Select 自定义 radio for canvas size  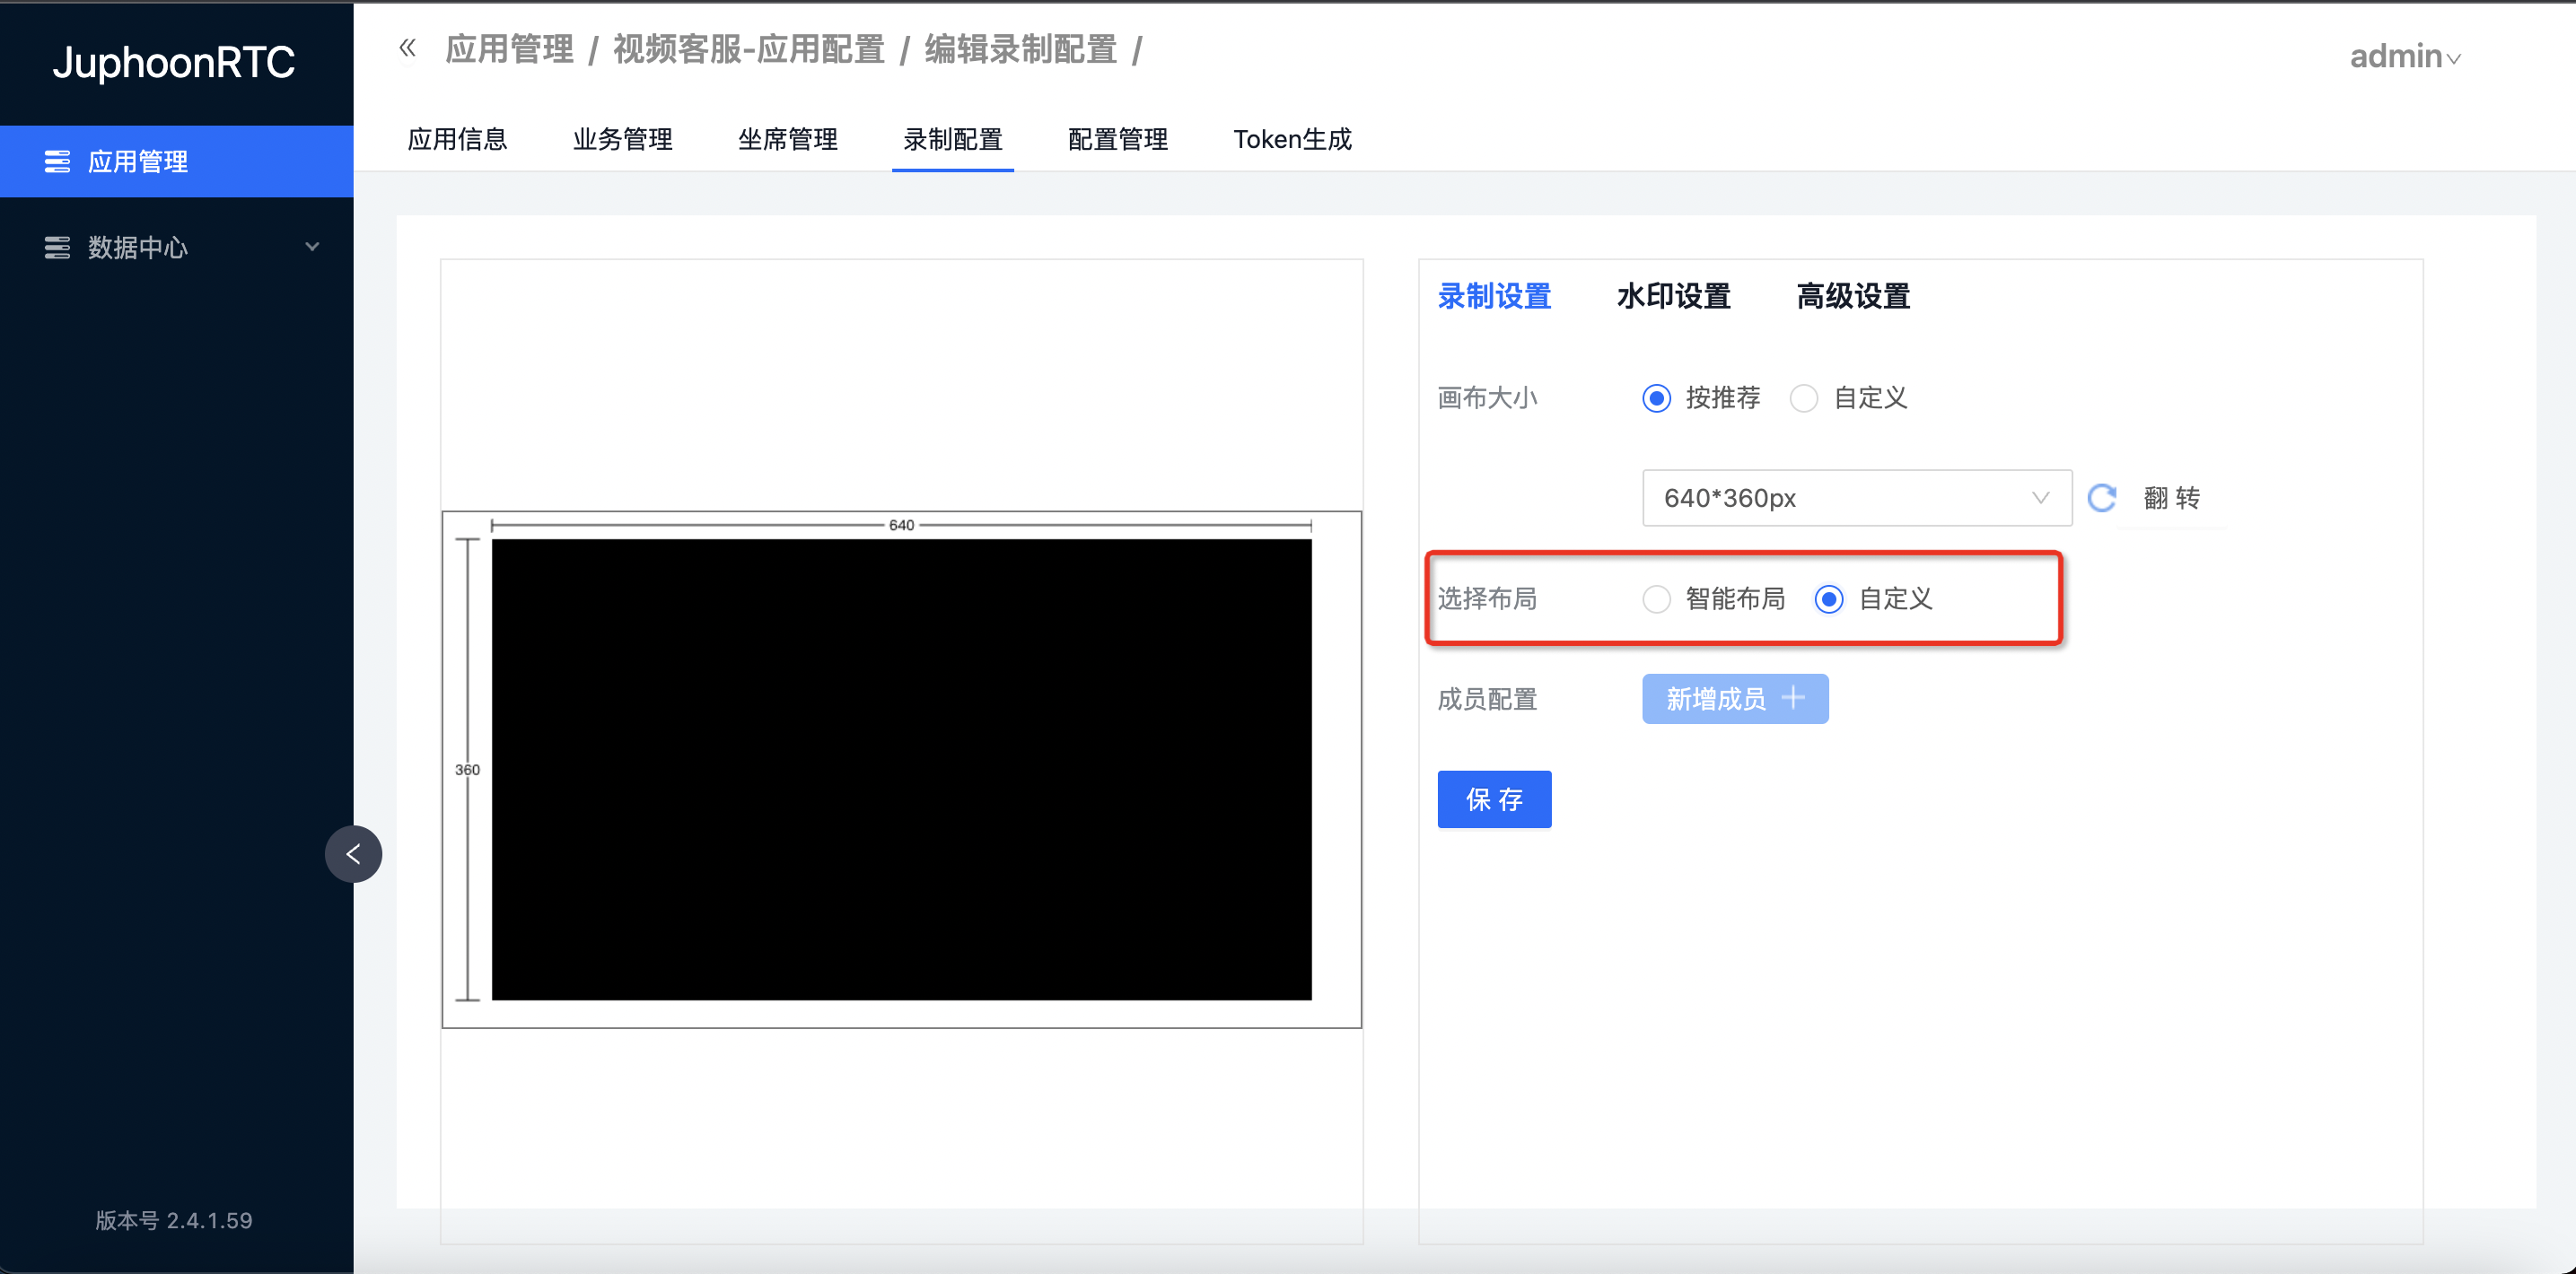point(1804,397)
